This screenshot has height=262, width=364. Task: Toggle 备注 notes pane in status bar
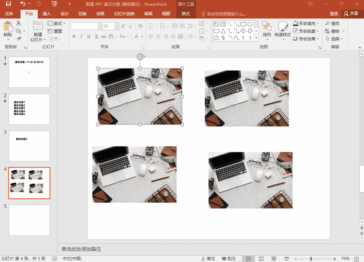click(208, 258)
